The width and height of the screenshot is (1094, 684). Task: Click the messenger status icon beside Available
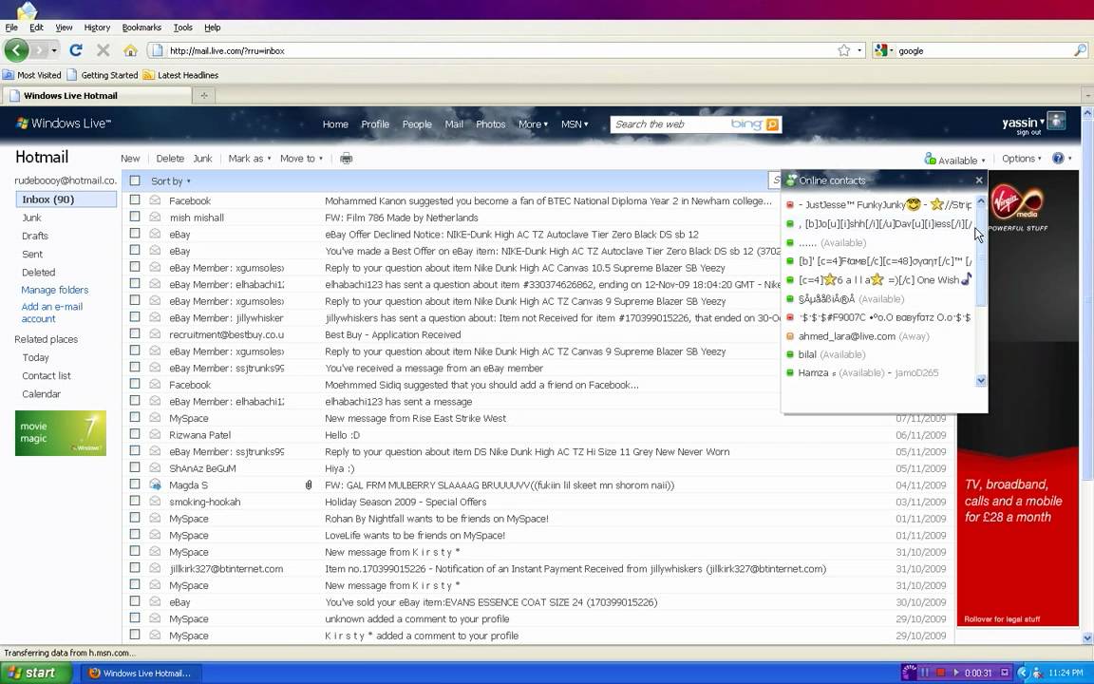pos(930,159)
